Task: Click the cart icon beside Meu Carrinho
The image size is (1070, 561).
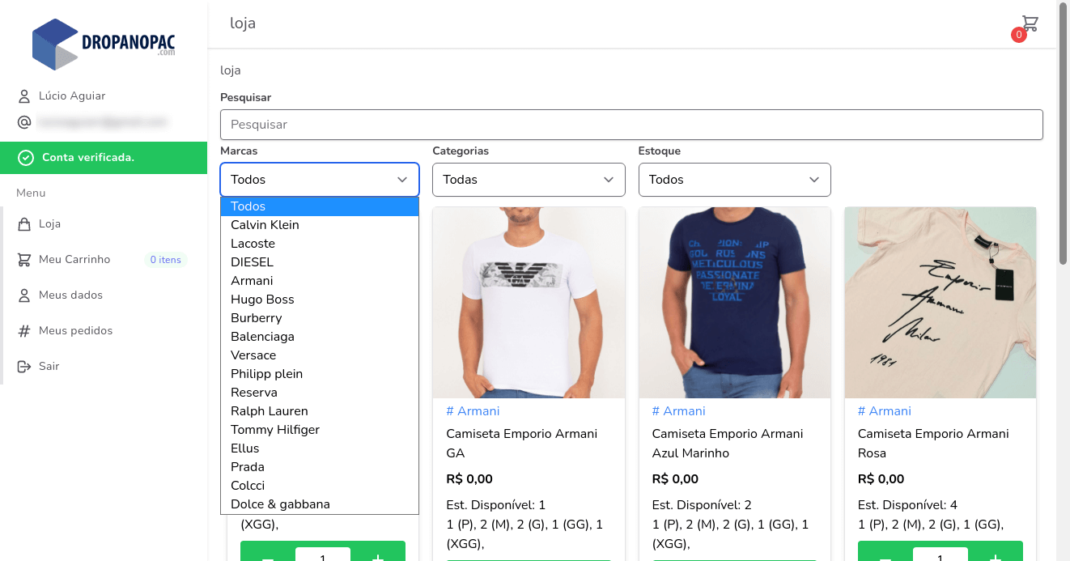Action: click(x=24, y=260)
